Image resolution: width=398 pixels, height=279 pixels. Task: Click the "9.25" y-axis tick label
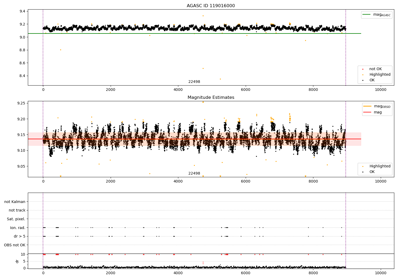point(21,103)
